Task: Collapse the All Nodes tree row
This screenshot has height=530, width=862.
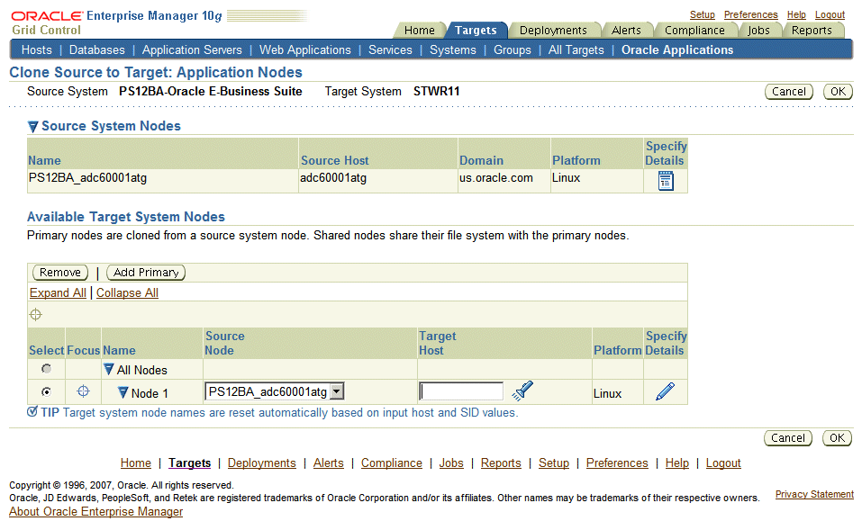Action: point(108,370)
